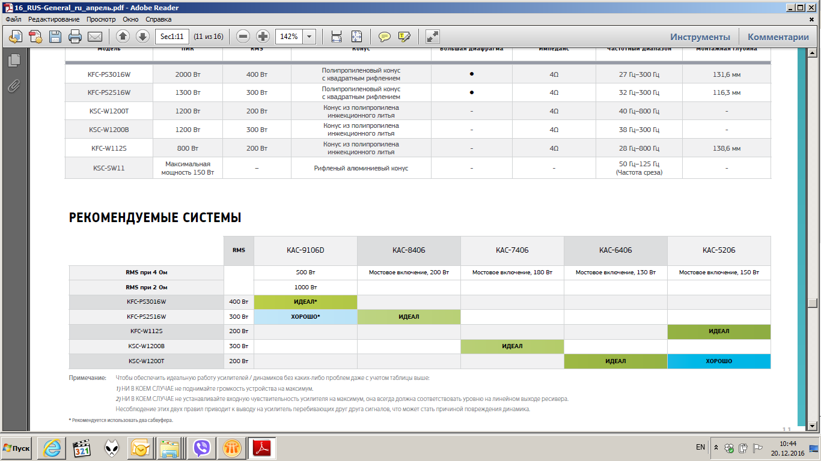Click the zoom percentage field 142%

289,37
